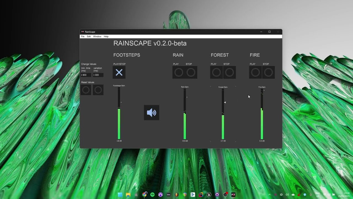Click the variation number box showing 300

(x=98, y=75)
